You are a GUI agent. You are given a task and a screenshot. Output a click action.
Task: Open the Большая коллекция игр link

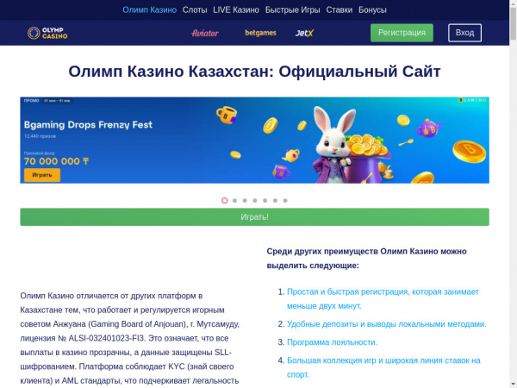383,367
